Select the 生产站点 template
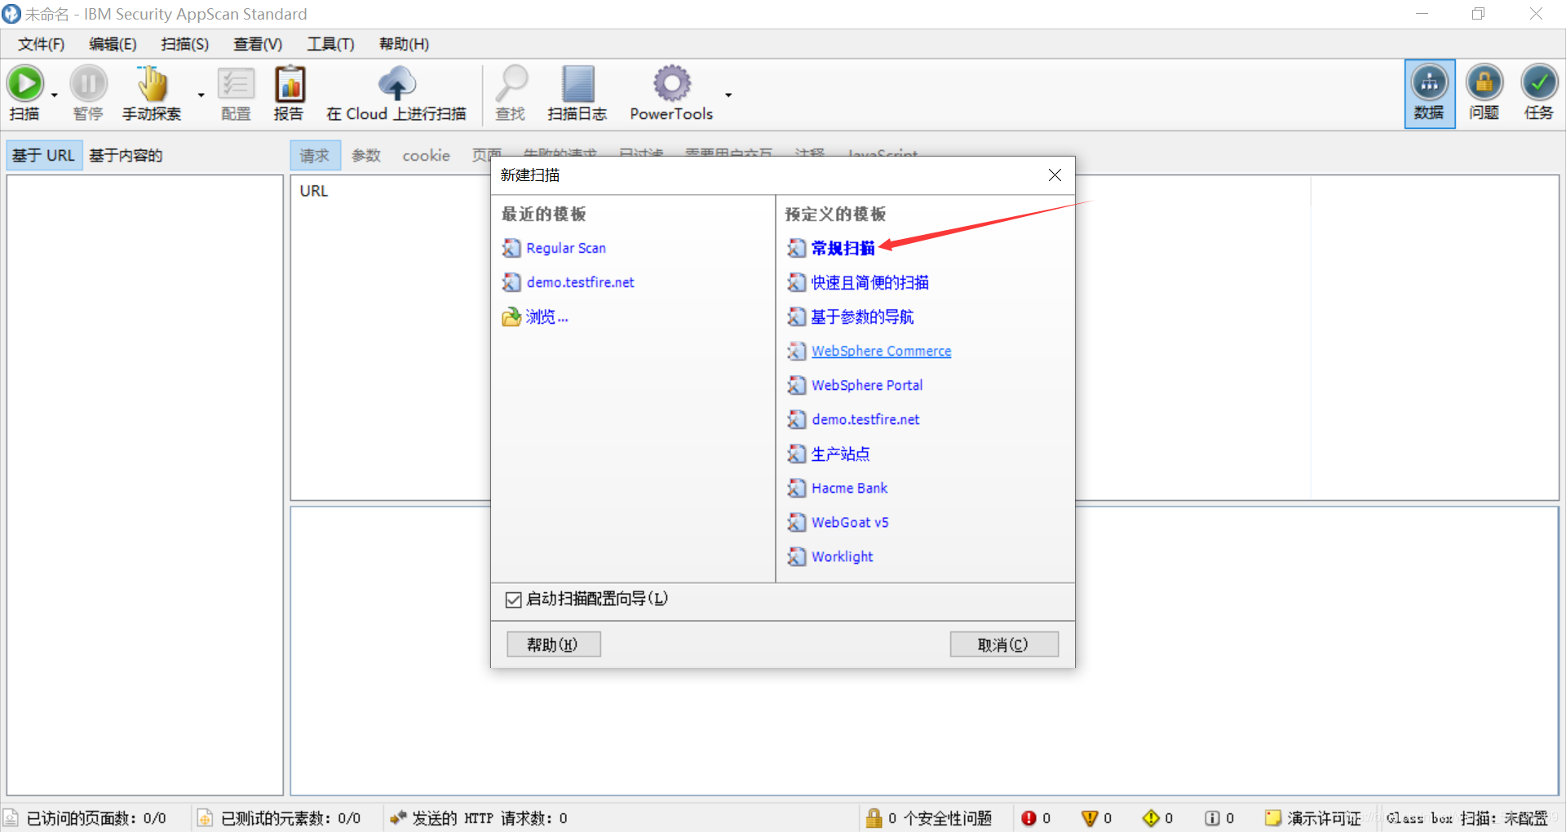The height and width of the screenshot is (832, 1566). pos(840,454)
